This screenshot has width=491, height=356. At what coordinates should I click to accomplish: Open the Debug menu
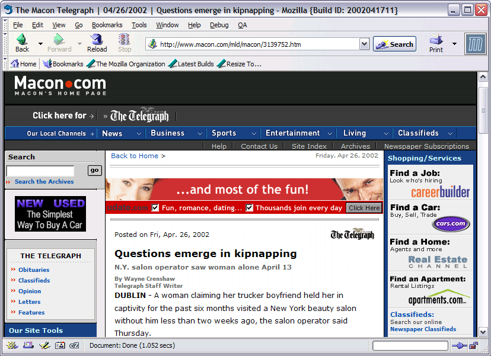pos(219,25)
